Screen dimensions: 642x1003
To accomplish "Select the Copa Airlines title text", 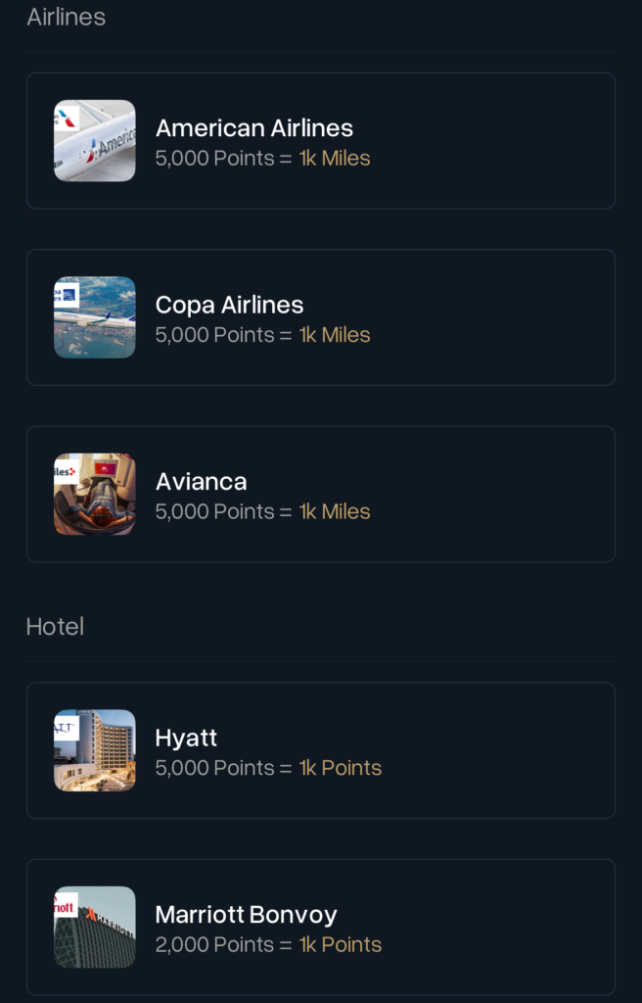I will pos(230,305).
